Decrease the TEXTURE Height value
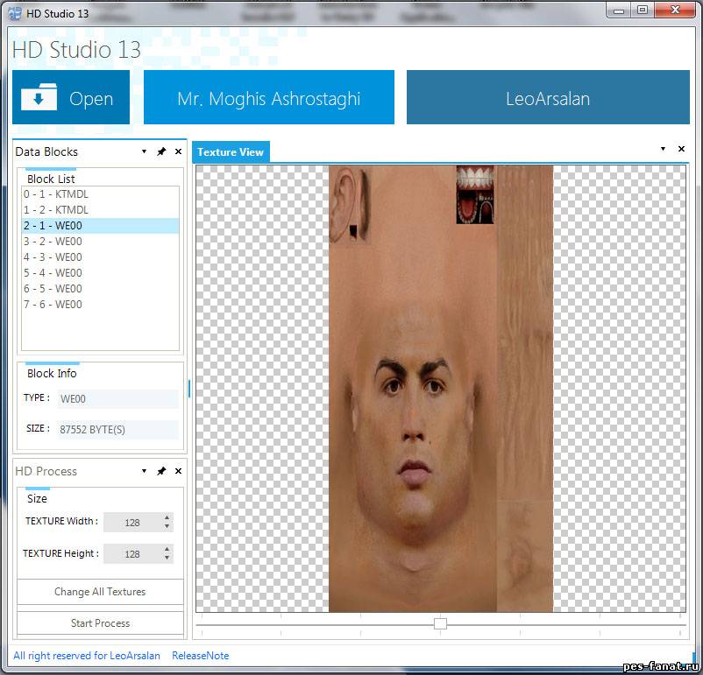 coord(167,558)
